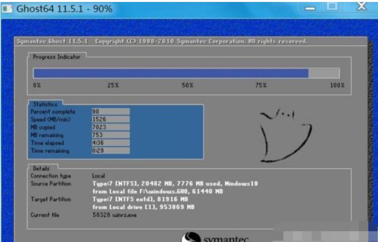Click the 'Target Partition' label
The width and height of the screenshot is (378, 242).
tap(51, 200)
